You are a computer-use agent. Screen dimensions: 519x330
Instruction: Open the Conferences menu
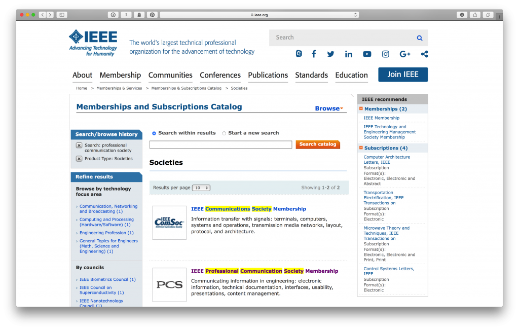[x=220, y=75]
